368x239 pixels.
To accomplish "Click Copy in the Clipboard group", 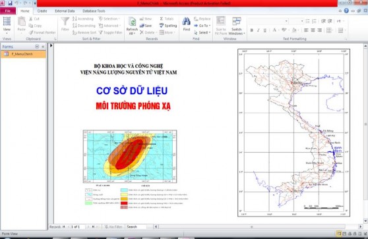I will click(35, 26).
